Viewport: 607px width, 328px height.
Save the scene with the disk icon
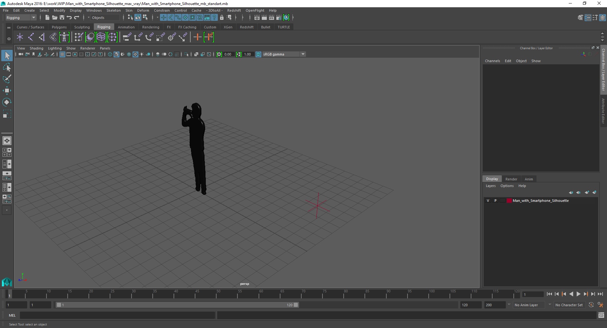[62, 18]
